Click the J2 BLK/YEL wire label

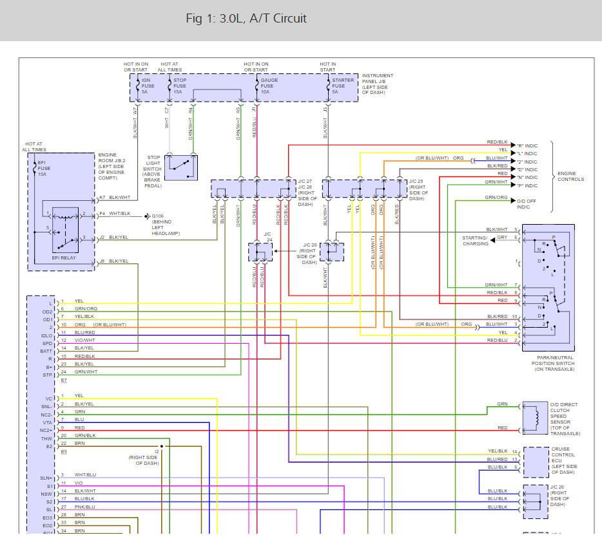pos(113,238)
